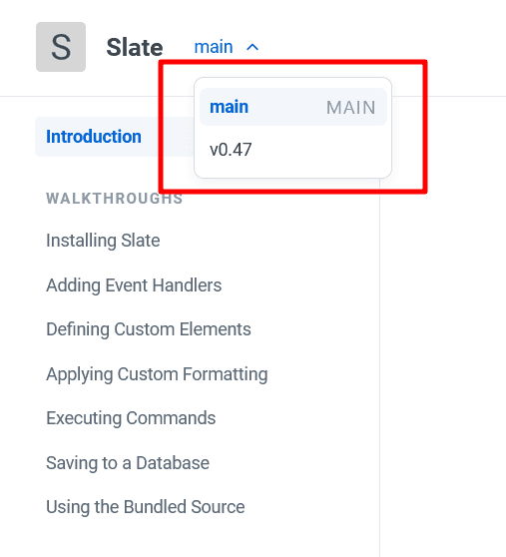506x557 pixels.
Task: Open the Defining Custom Elements page
Action: tap(149, 329)
